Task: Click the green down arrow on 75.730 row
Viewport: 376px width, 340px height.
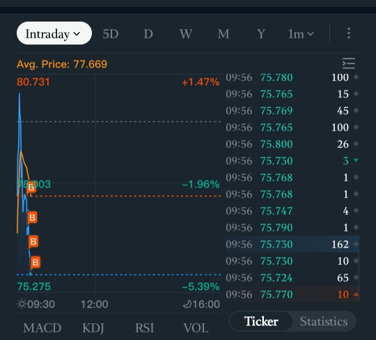Action: (356, 160)
